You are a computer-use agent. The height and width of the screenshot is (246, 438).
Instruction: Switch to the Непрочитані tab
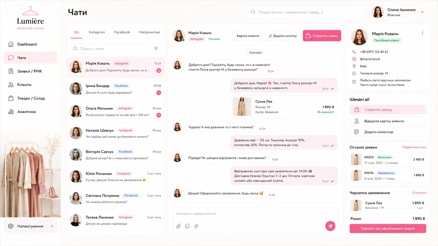click(150, 32)
